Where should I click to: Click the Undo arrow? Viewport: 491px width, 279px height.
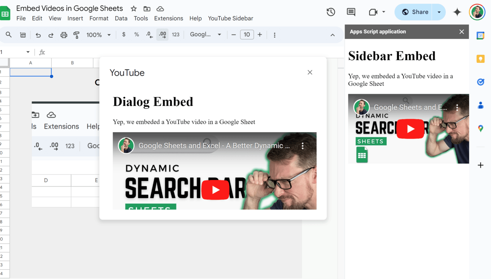click(x=38, y=35)
